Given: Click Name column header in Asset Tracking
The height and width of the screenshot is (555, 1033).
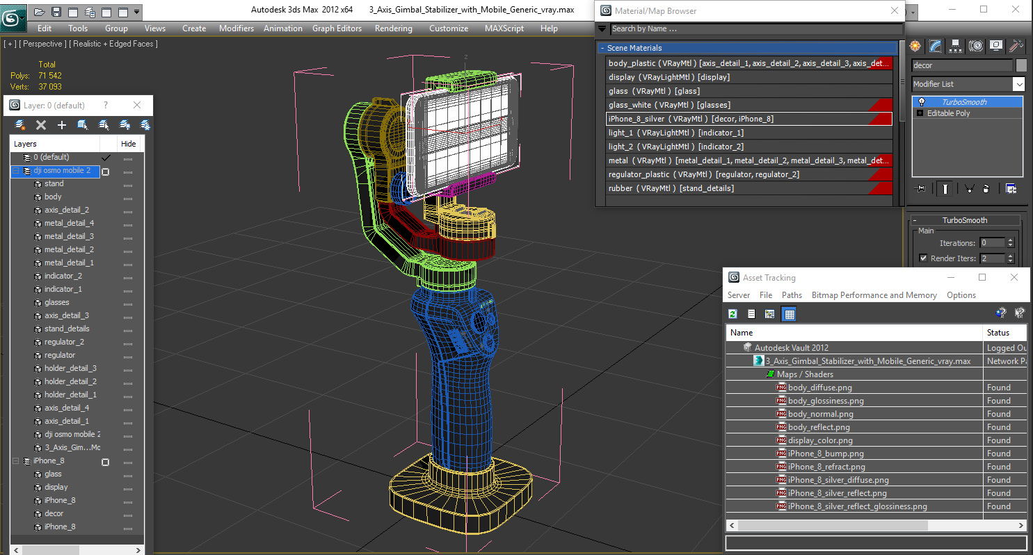Looking at the screenshot, I should (854, 333).
